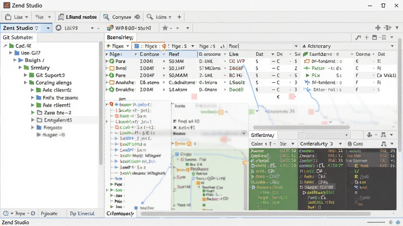403x226 pixels.
Task: Click the Corryeax toolbar icon
Action: point(106,17)
